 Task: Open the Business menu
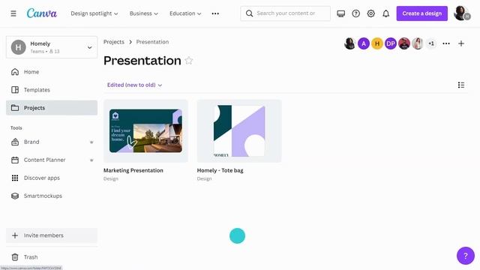[x=143, y=13]
